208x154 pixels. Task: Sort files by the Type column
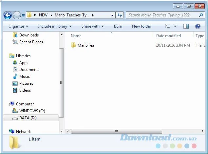click(200, 36)
